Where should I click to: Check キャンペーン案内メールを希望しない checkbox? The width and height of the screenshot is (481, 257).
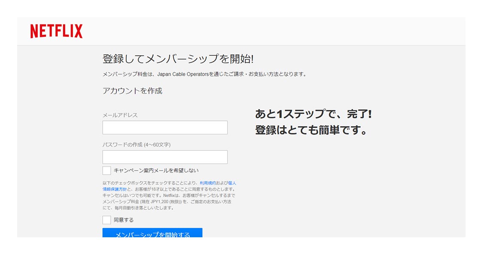107,170
